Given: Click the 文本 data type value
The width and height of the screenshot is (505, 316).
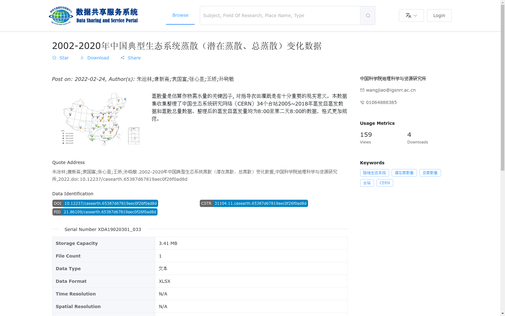Looking at the screenshot, I should (x=163, y=269).
